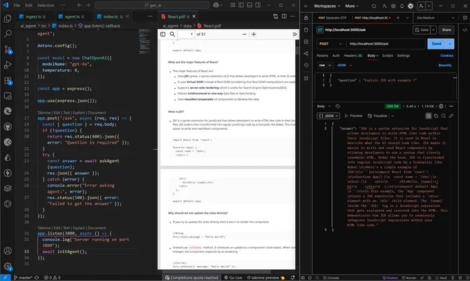
Task: Open the GitHub view in VS Code sidebar
Action: click(x=8, y=127)
